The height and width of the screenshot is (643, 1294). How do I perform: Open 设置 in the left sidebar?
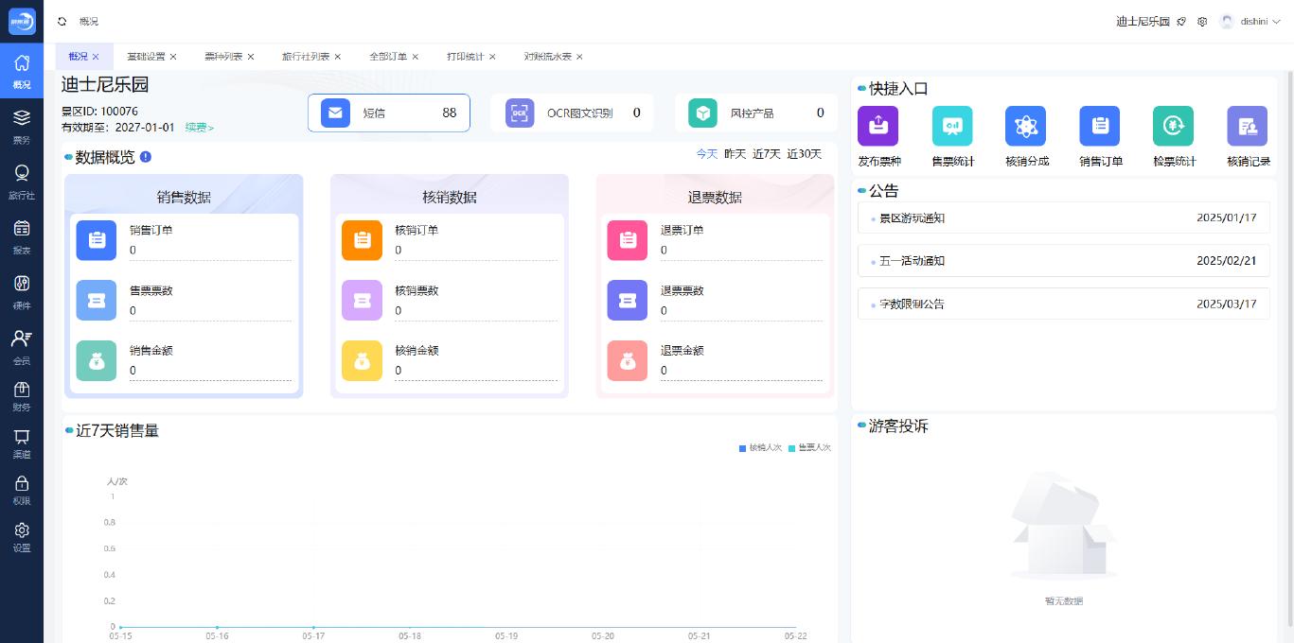pyautogui.click(x=22, y=537)
